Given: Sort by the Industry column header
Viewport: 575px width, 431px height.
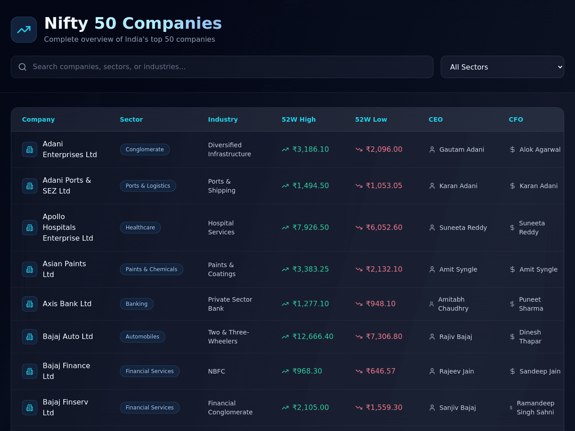Looking at the screenshot, I should (223, 119).
